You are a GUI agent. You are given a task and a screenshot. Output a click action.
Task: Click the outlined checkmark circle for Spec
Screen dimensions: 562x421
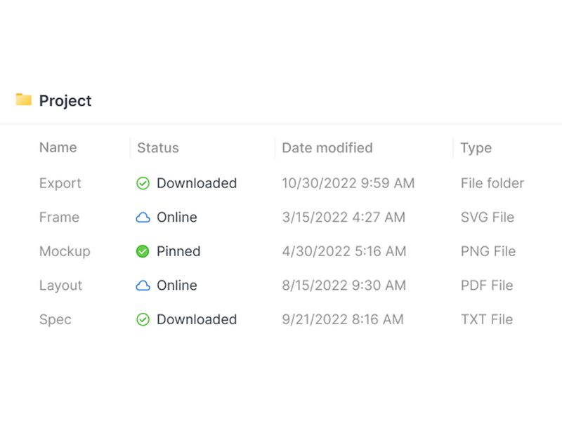click(x=143, y=319)
